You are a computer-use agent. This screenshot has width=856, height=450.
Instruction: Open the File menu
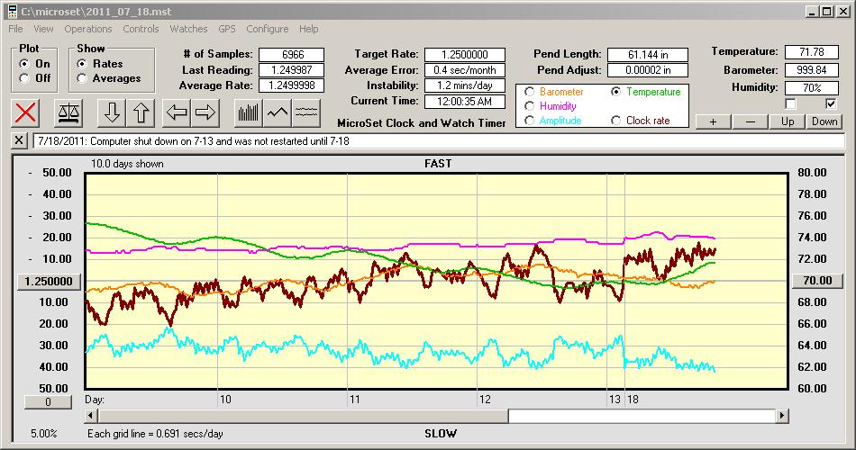pos(15,29)
